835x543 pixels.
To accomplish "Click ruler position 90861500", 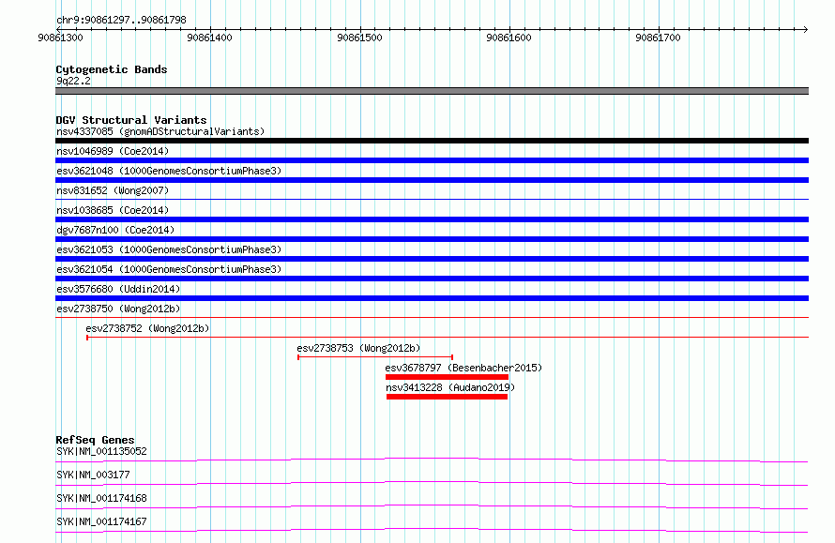I will coord(359,38).
